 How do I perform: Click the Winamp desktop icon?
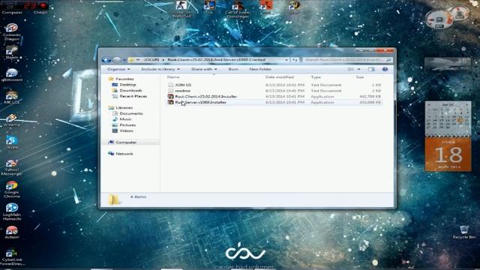pos(12,120)
